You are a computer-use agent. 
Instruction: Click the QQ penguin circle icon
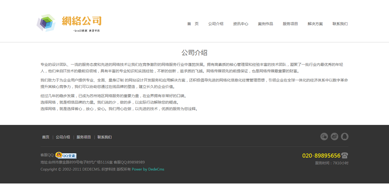pos(345,137)
